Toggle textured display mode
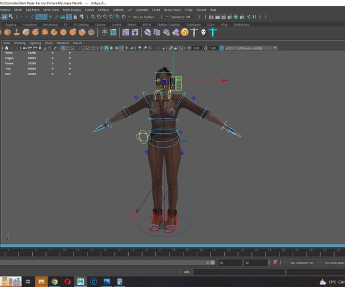345x287 pixels. 121,48
